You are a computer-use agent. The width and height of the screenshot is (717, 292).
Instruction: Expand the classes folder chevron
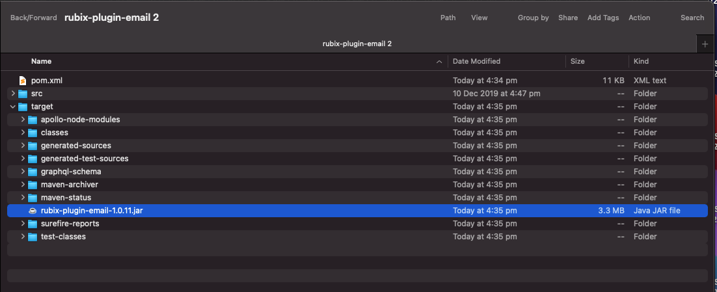tap(23, 133)
